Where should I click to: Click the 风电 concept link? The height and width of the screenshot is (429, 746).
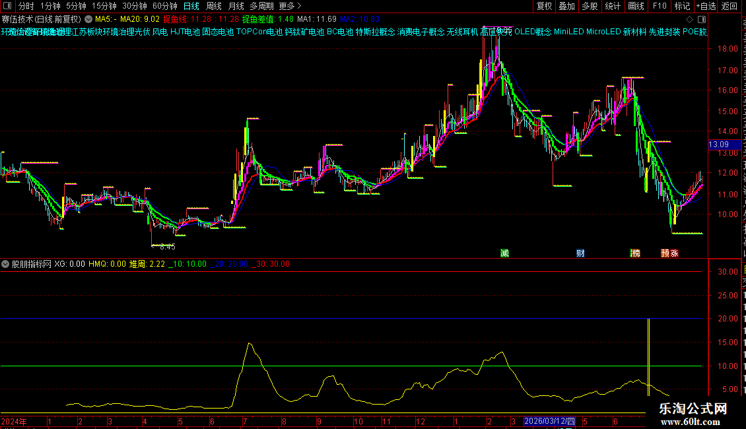(160, 32)
